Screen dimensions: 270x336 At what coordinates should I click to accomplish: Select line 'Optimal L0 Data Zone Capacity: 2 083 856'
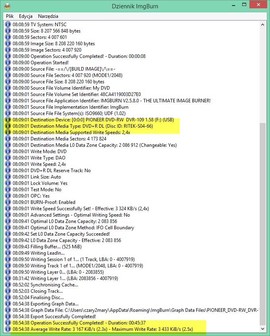coord(65,221)
